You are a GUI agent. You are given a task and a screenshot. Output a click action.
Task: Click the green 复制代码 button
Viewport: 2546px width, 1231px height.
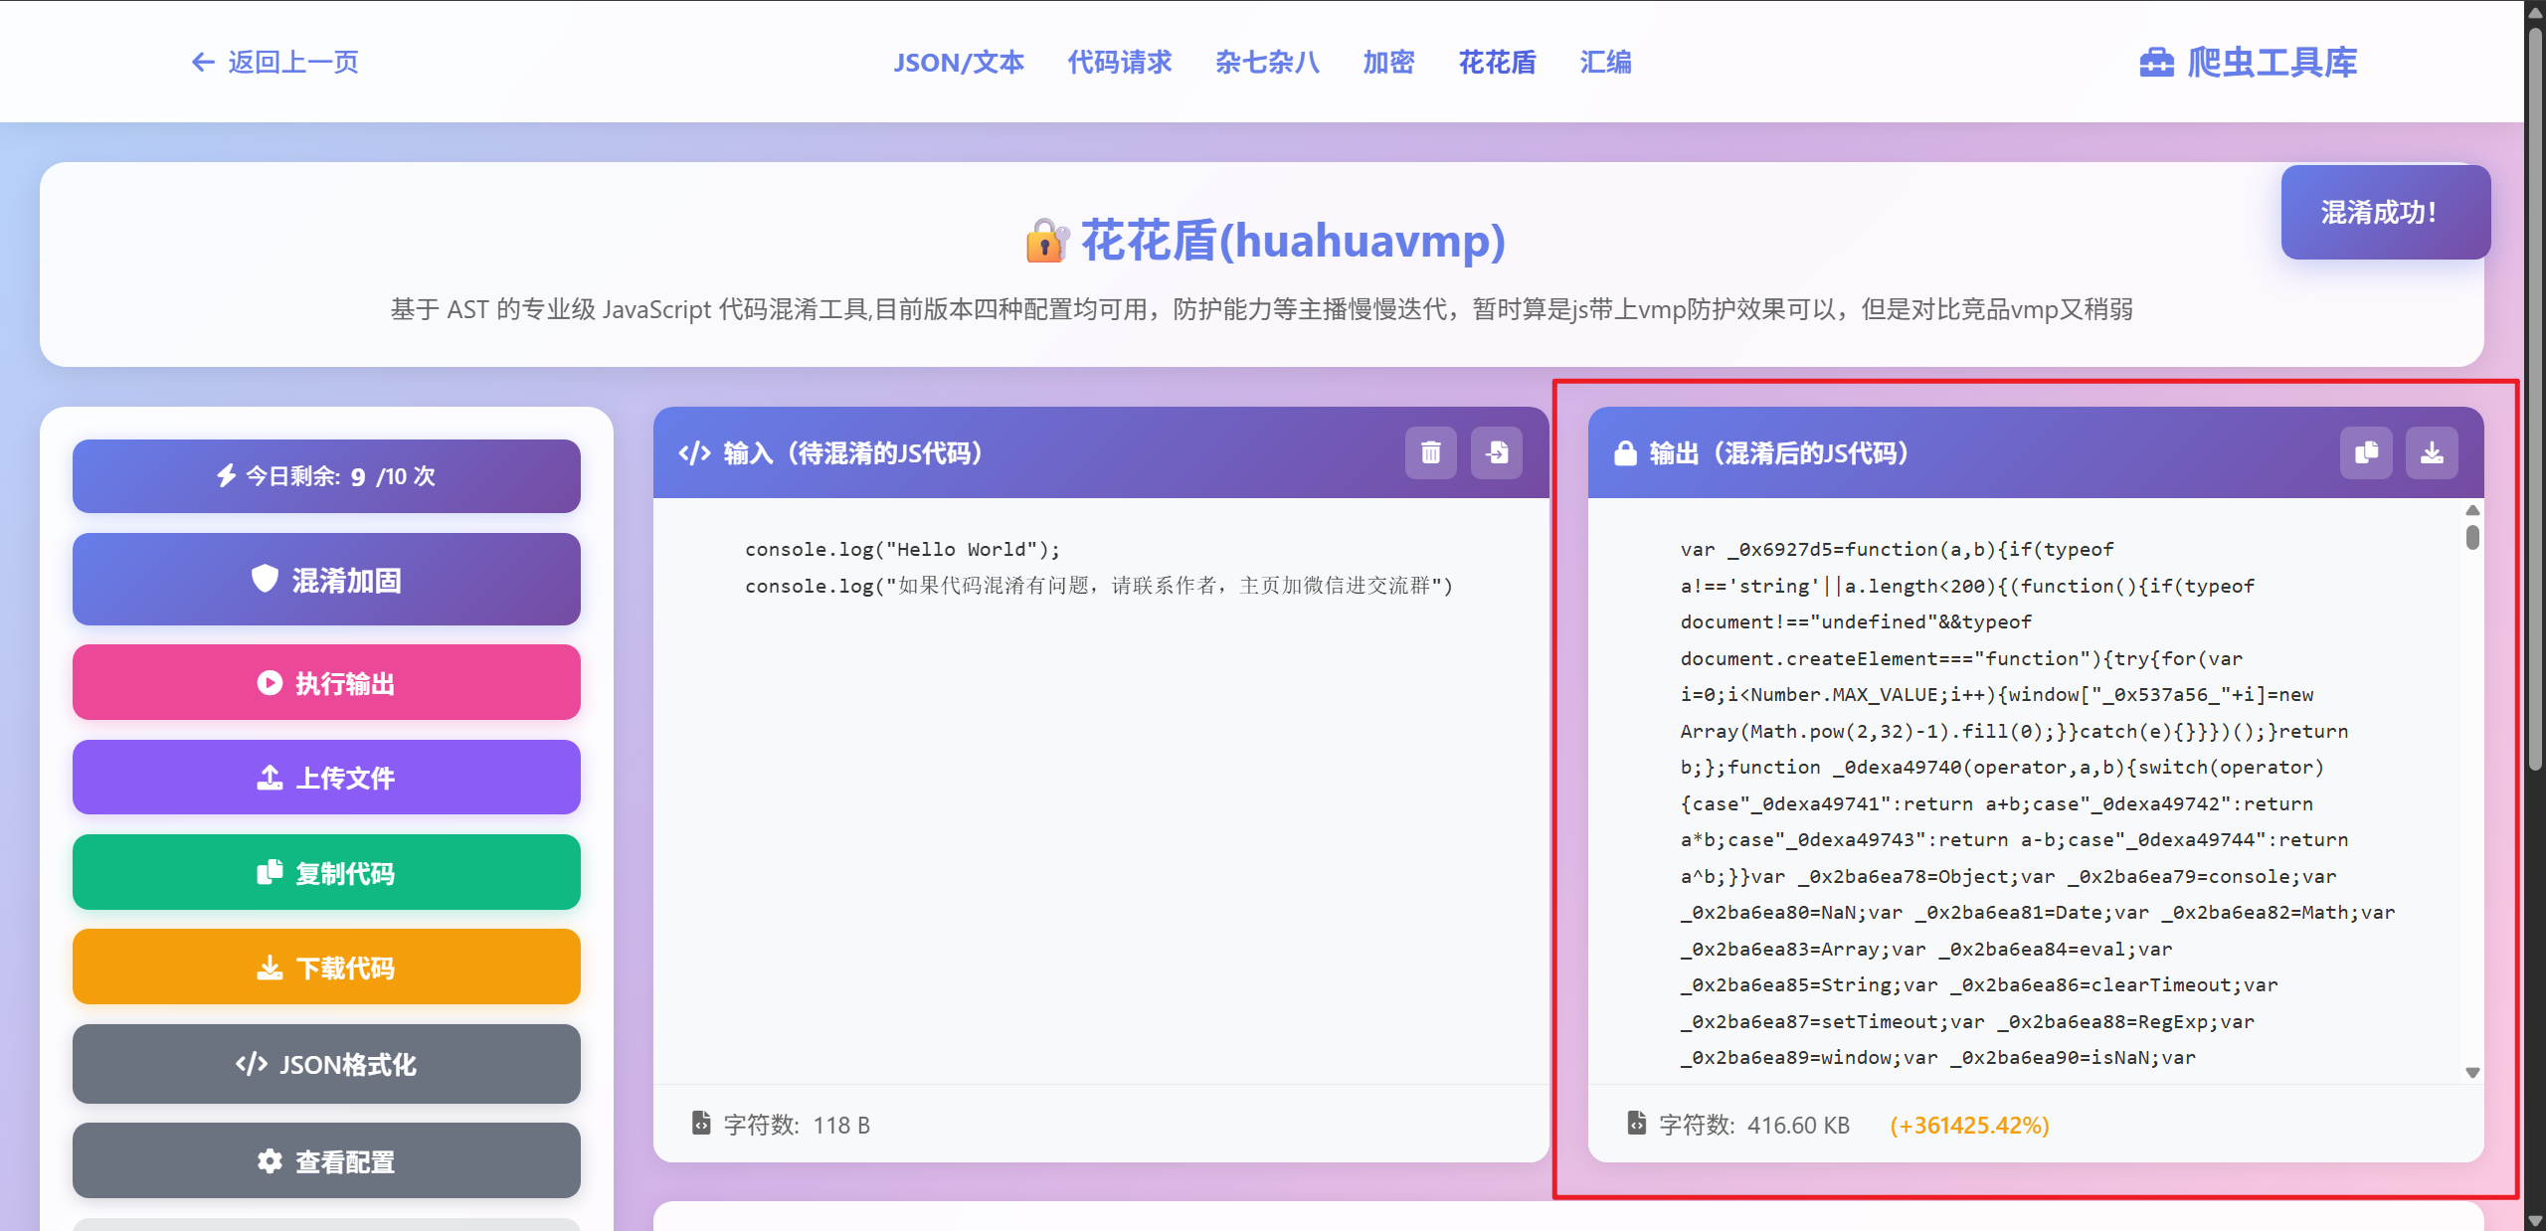(x=326, y=873)
